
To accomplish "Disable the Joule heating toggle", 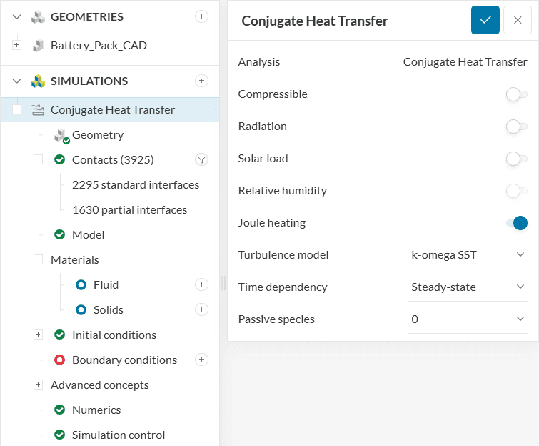I will click(x=516, y=223).
